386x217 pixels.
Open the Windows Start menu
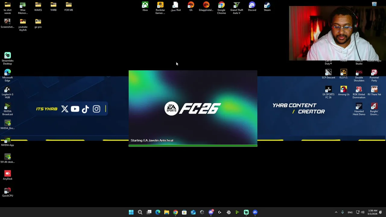(x=131, y=212)
